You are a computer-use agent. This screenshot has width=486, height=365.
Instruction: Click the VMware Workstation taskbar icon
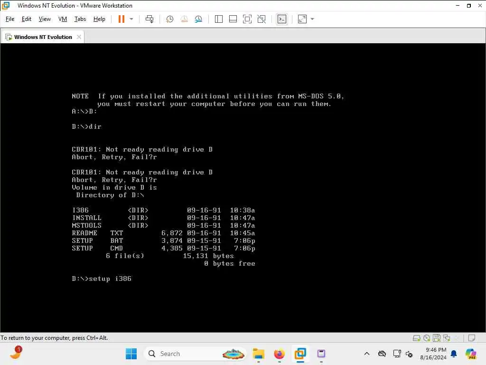[x=300, y=354]
